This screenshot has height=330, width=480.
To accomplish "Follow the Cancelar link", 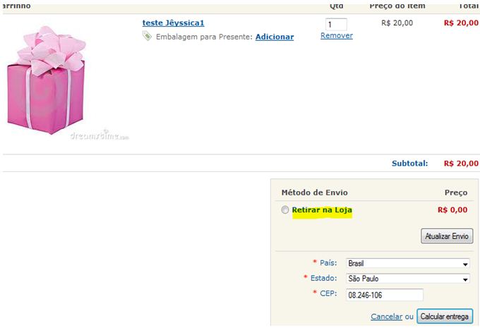I will pyautogui.click(x=386, y=317).
